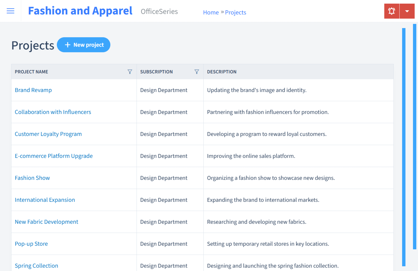Open the E-commerce Platform Upgrade project
This screenshot has height=271, width=418.
click(54, 156)
